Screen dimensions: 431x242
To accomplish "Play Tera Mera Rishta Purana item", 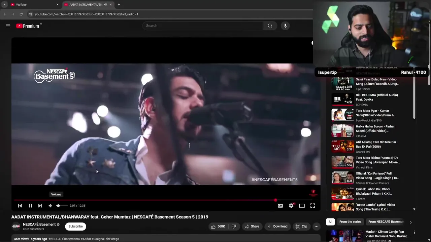I will 370,162.
